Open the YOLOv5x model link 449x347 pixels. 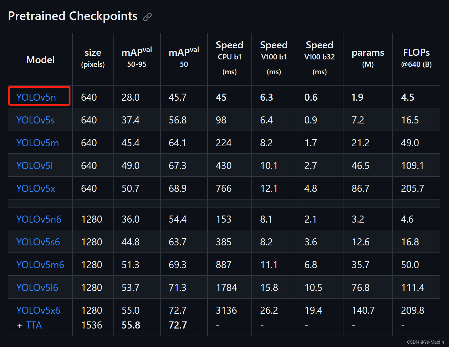(x=36, y=188)
